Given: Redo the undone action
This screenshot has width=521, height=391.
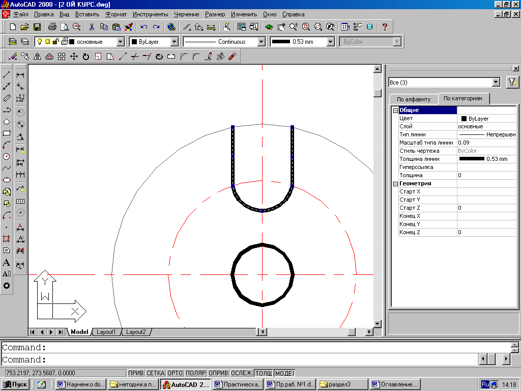Looking at the screenshot, I should click(156, 27).
